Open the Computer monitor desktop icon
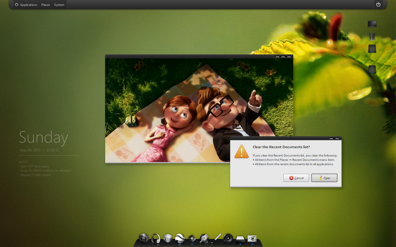 372,24
